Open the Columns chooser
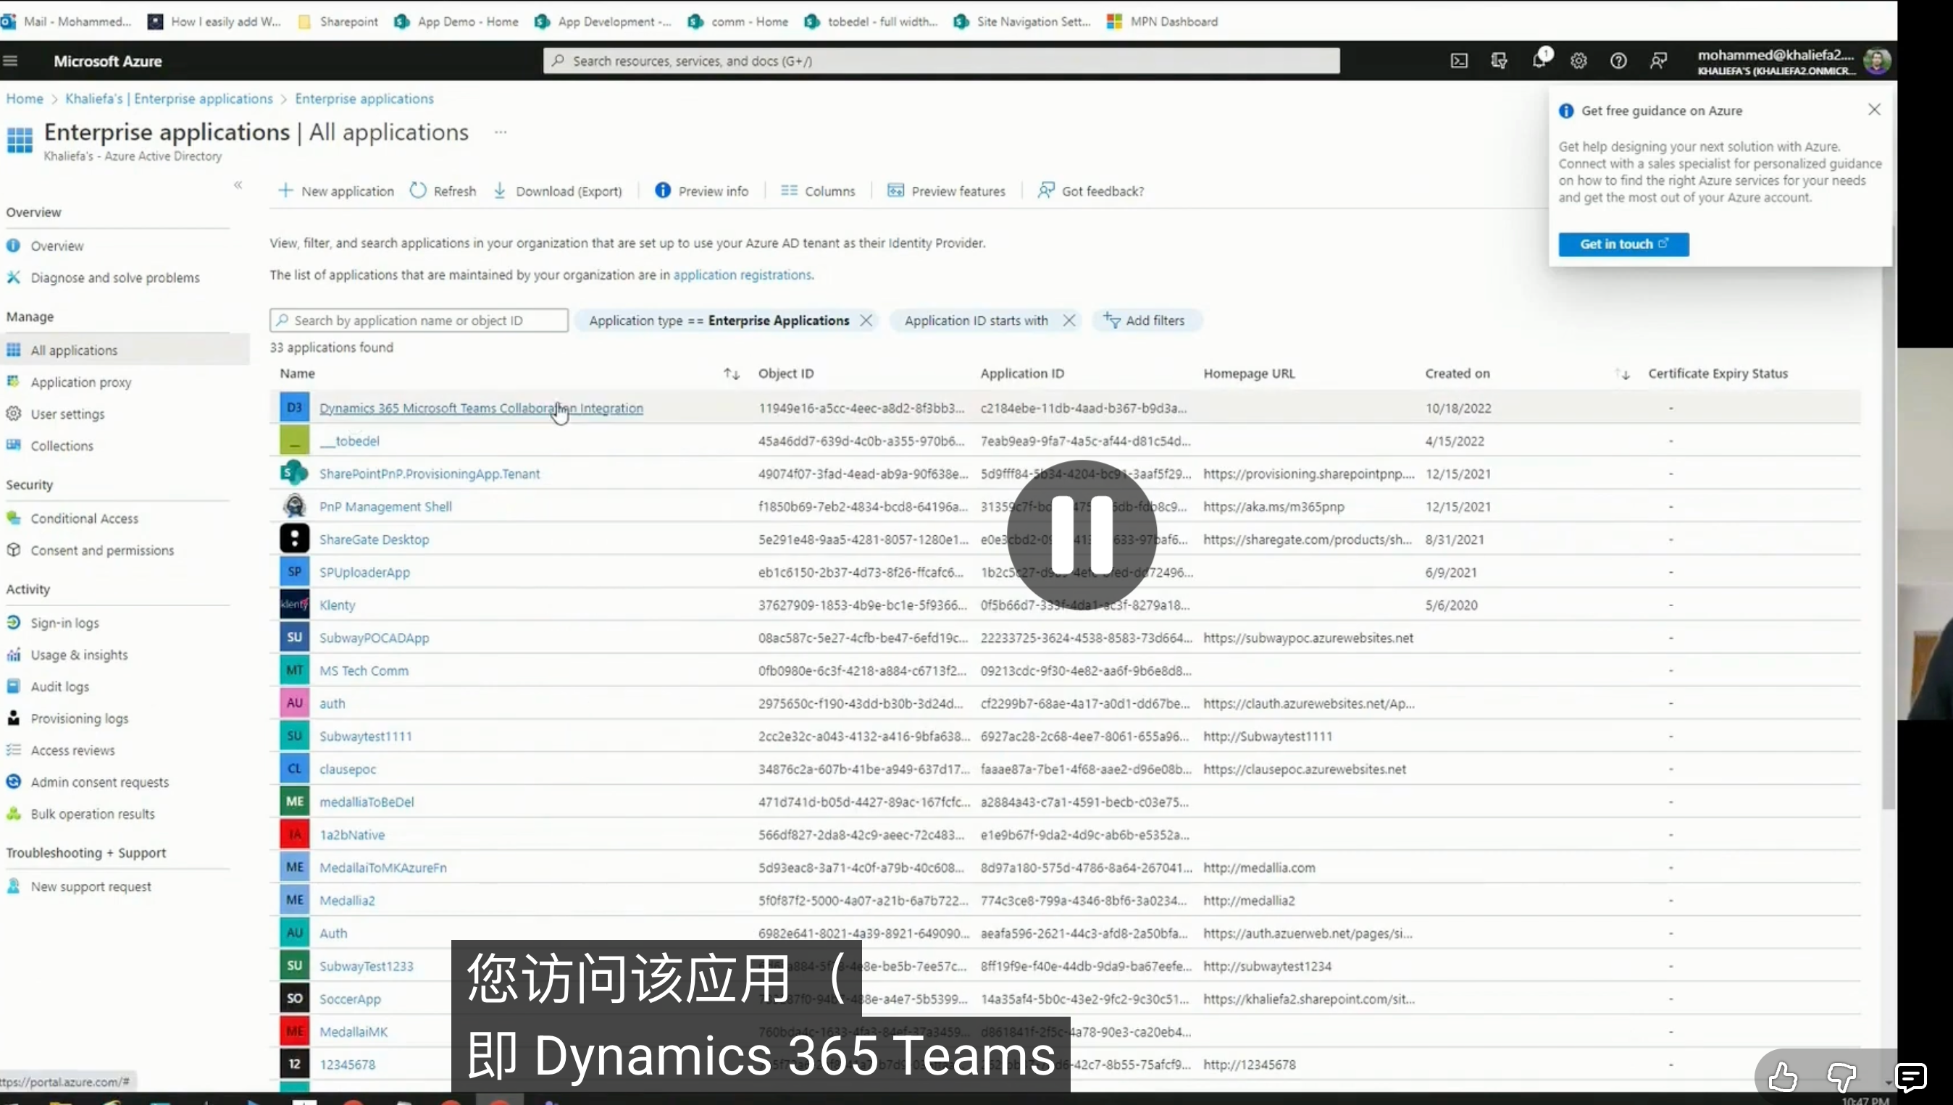This screenshot has height=1105, width=1953. 819,191
